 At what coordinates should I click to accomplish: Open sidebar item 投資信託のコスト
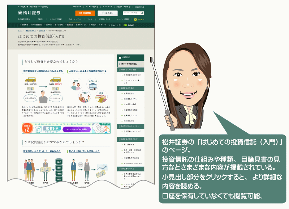(130, 115)
